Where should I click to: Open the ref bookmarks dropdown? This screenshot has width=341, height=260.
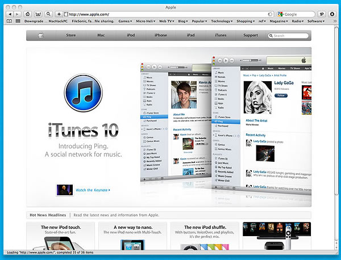tap(262, 21)
